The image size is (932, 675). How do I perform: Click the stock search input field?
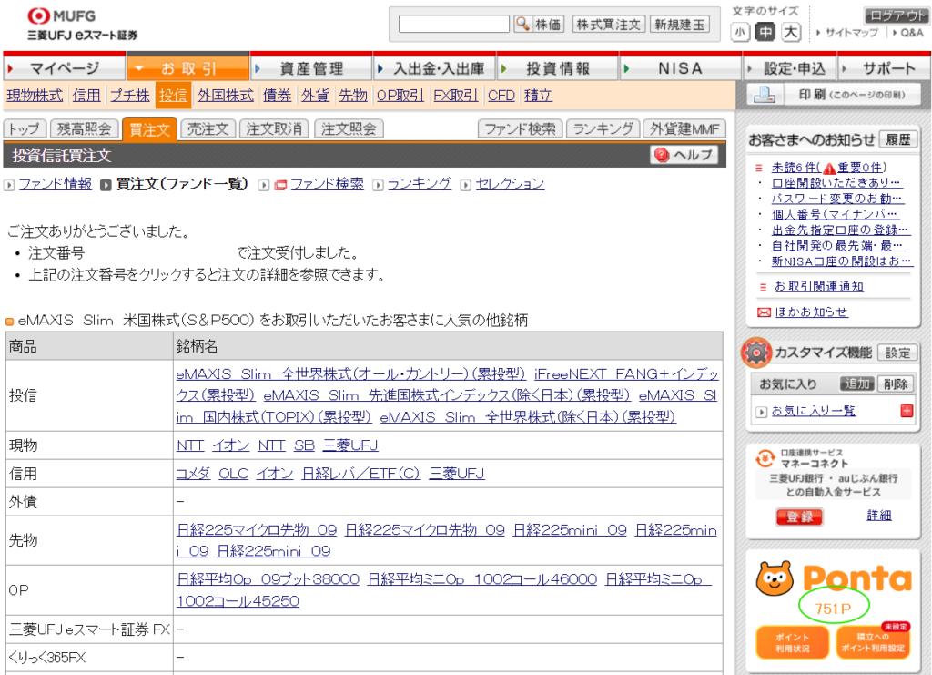[x=453, y=24]
